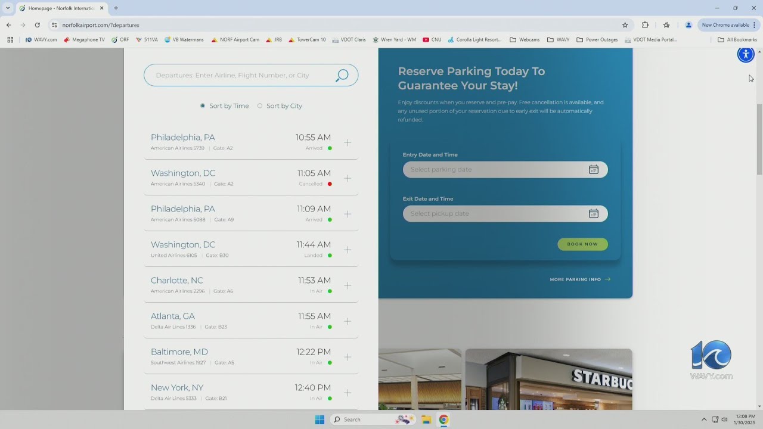Expand Philadelphia 11:09 AM flight details

348,214
